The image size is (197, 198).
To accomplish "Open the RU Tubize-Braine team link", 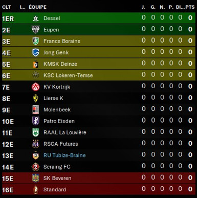I will click(64, 155).
